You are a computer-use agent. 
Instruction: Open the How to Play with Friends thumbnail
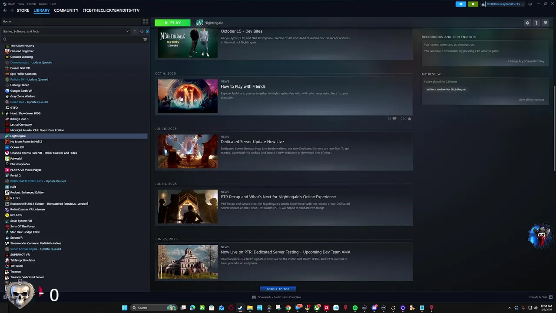click(x=188, y=96)
